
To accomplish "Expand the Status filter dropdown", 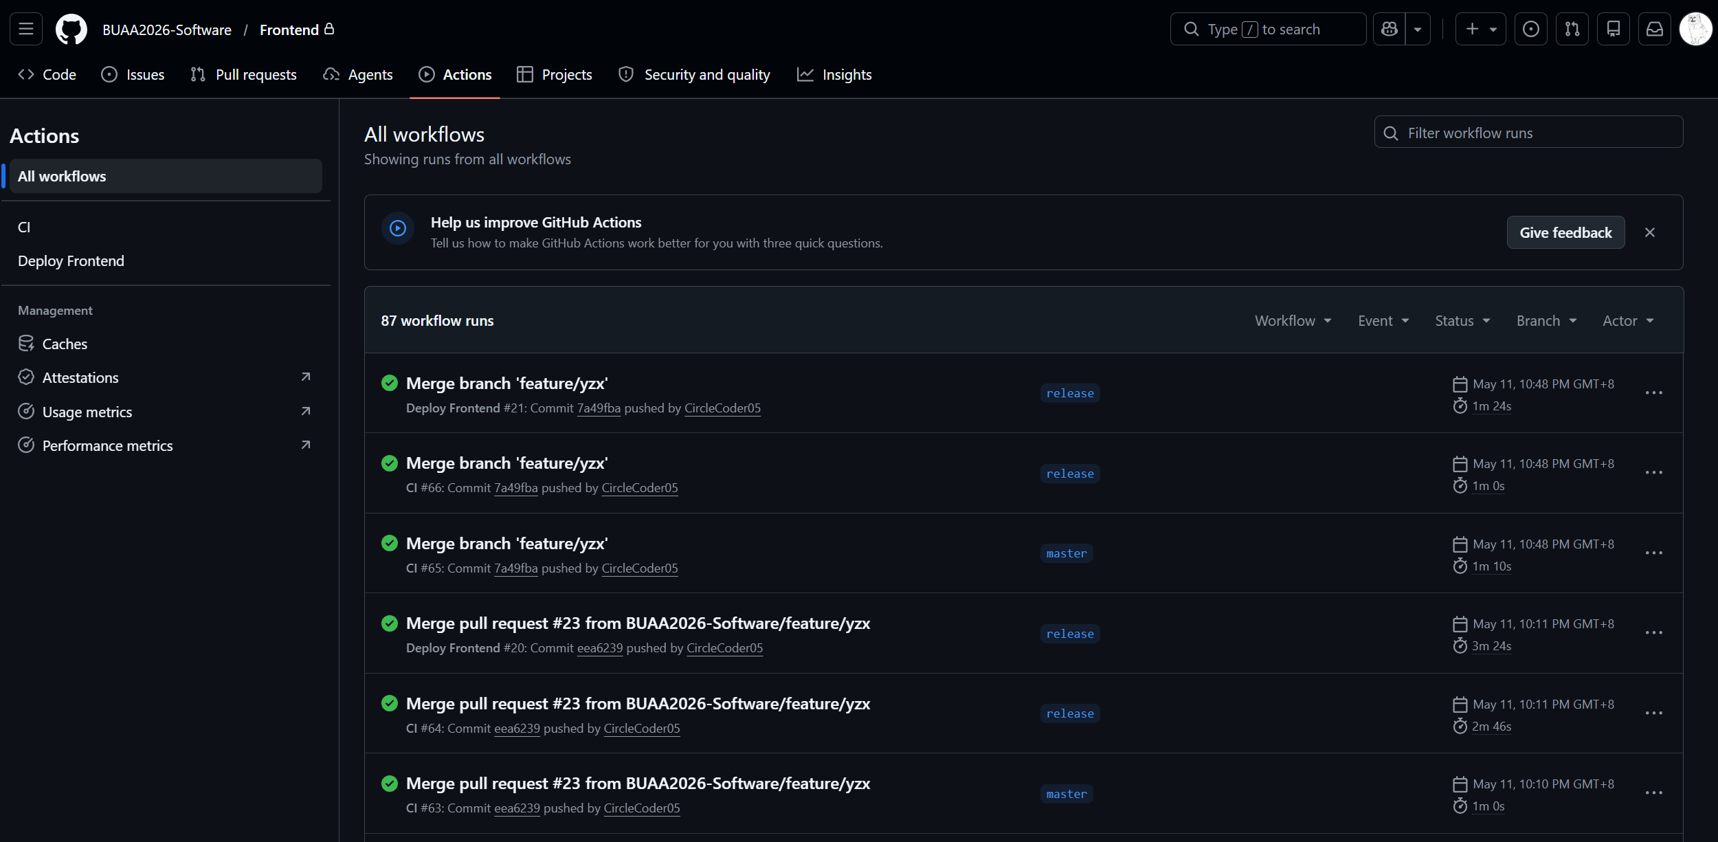I will [1462, 321].
